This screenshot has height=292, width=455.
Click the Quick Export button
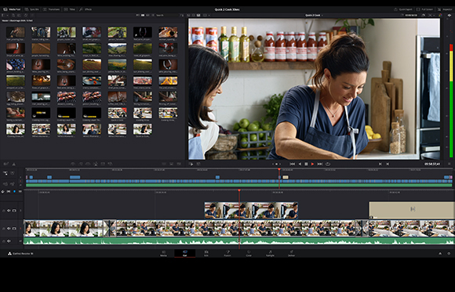[403, 9]
